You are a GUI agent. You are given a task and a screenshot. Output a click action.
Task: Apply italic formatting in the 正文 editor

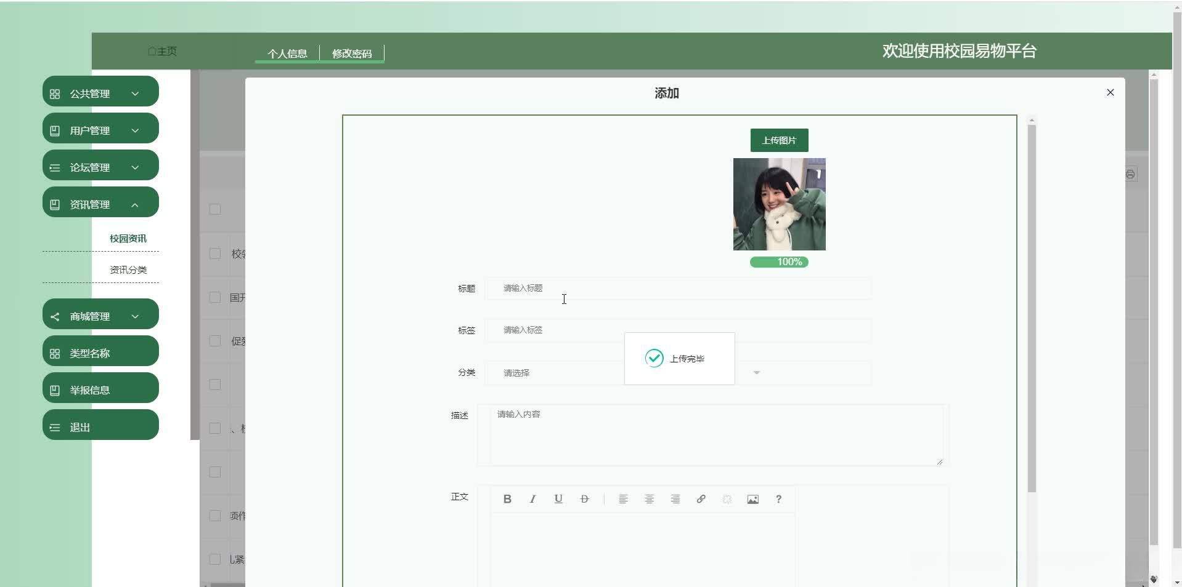click(x=532, y=499)
